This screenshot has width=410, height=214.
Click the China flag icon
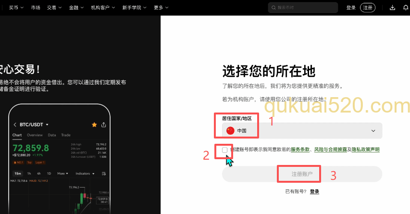click(230, 130)
